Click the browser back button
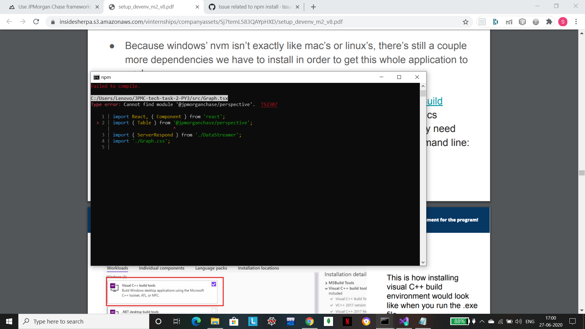The height and width of the screenshot is (329, 585). coord(9,22)
